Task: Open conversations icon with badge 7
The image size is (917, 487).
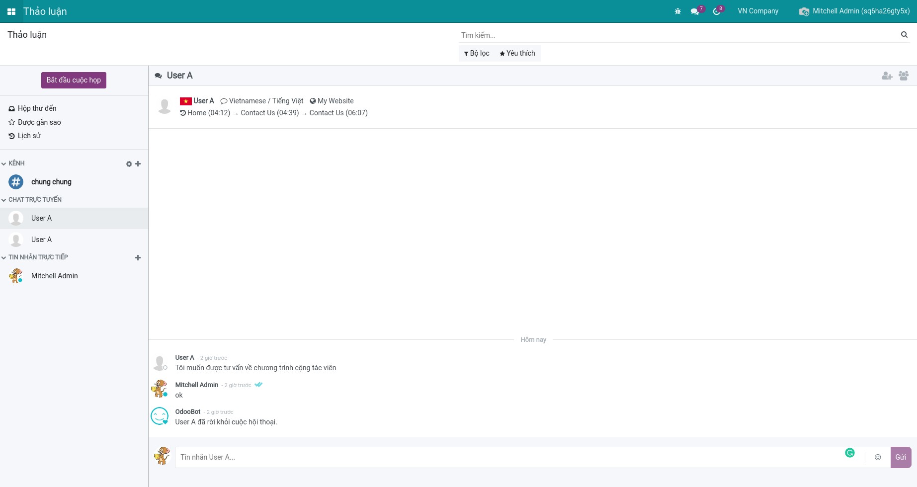Action: pos(695,11)
